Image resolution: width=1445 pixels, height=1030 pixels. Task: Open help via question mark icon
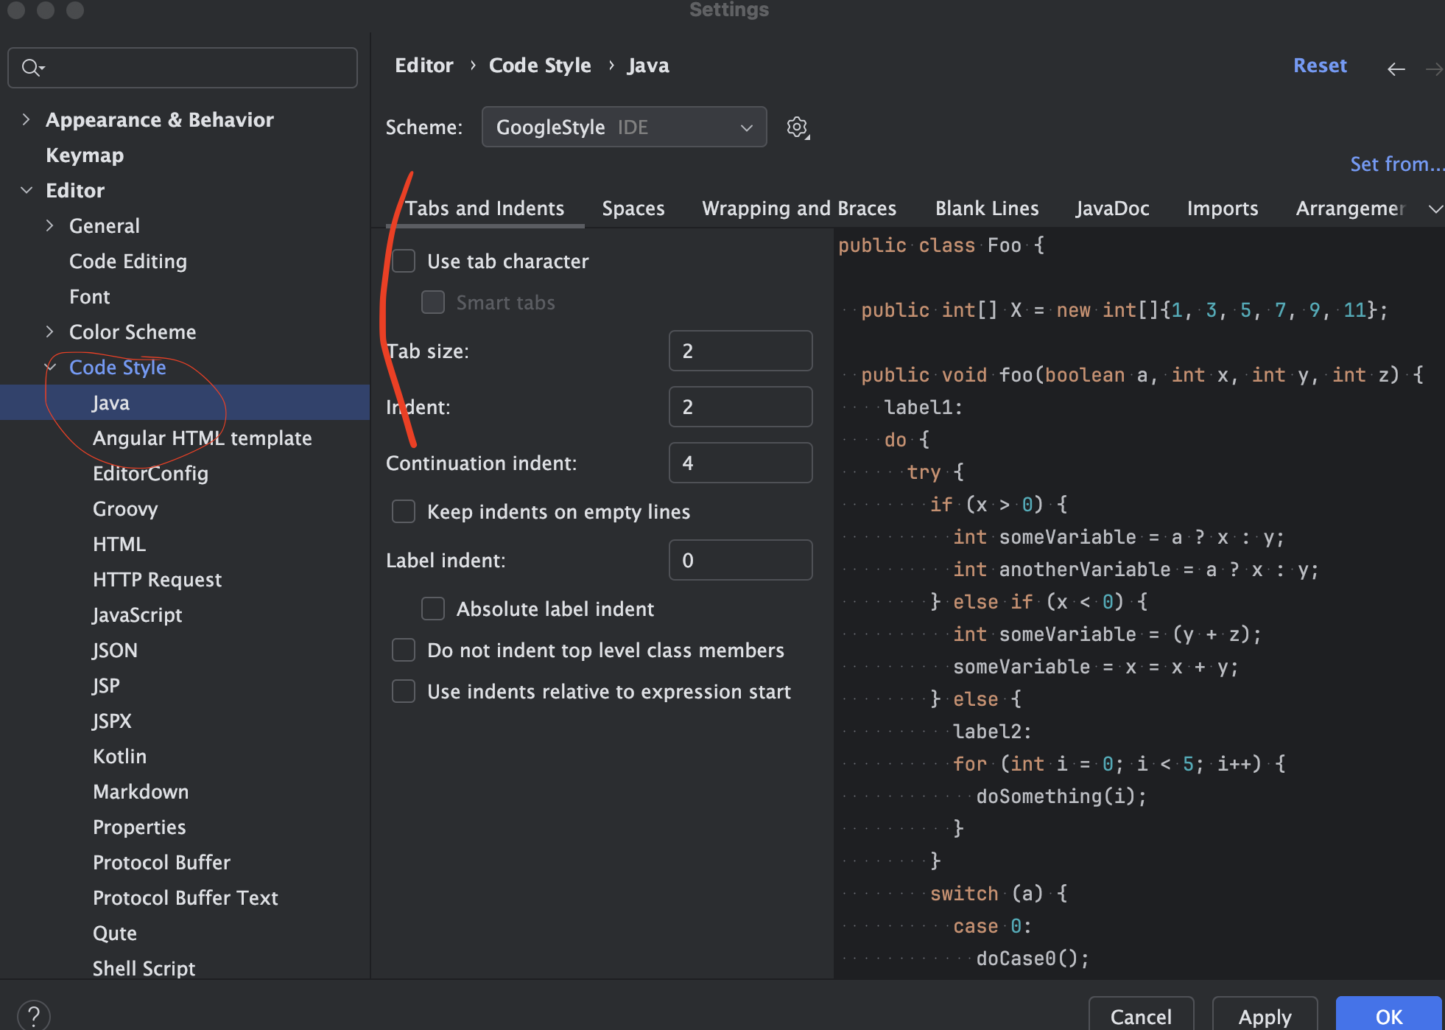34,1015
